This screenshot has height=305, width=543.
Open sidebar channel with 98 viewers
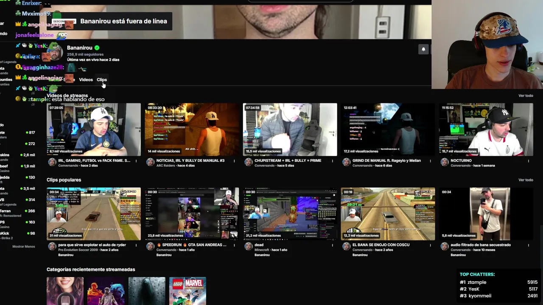coord(18,236)
